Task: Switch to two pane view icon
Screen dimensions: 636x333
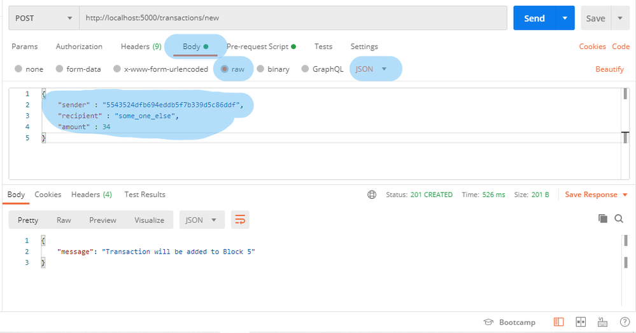Action: click(581, 322)
